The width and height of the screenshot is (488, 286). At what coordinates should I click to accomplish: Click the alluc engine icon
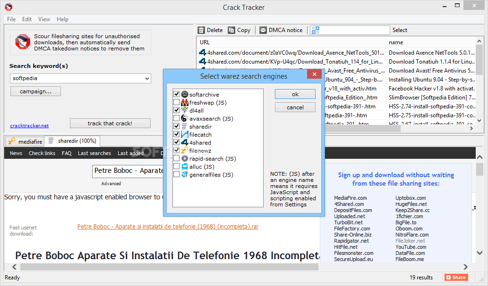click(x=185, y=166)
